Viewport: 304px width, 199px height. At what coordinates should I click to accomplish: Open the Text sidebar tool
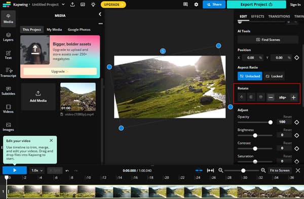[8, 55]
